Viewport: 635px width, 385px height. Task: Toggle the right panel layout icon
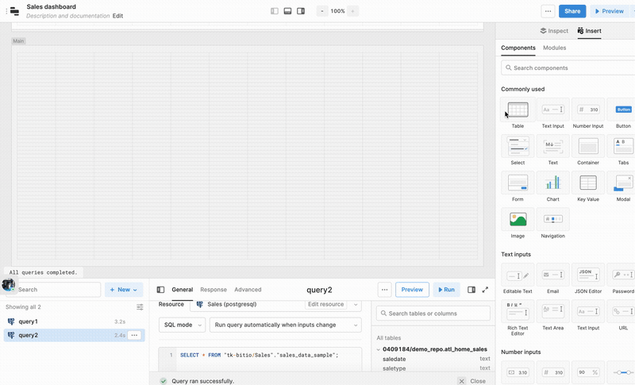click(x=301, y=11)
